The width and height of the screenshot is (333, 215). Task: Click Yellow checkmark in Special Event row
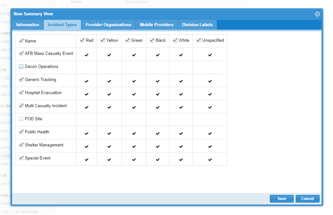point(109,159)
